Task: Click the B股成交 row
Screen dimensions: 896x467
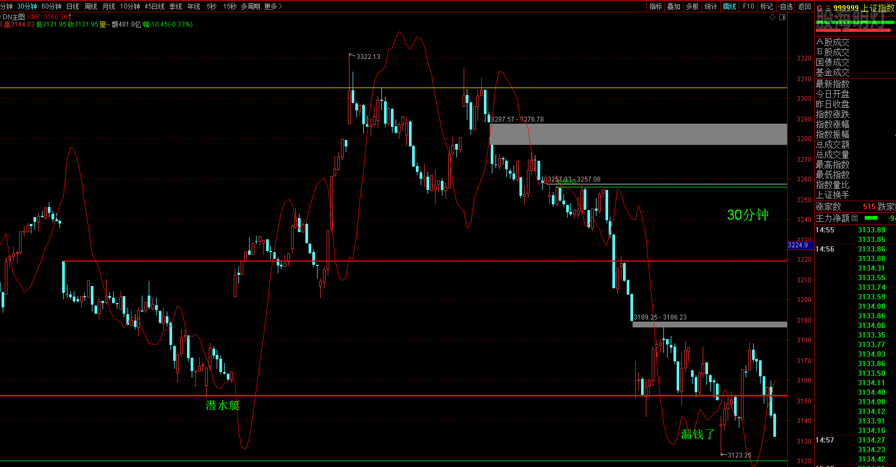Action: [855, 52]
